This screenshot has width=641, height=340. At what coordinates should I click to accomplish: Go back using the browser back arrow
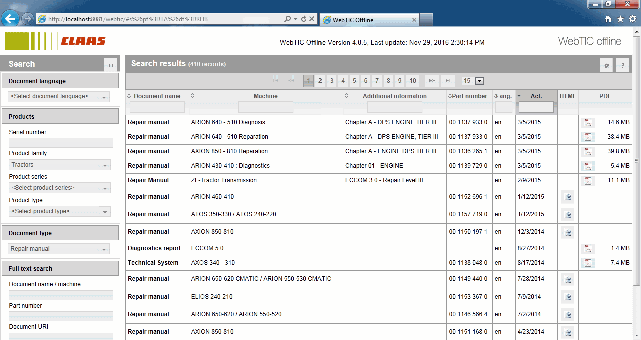click(x=11, y=19)
